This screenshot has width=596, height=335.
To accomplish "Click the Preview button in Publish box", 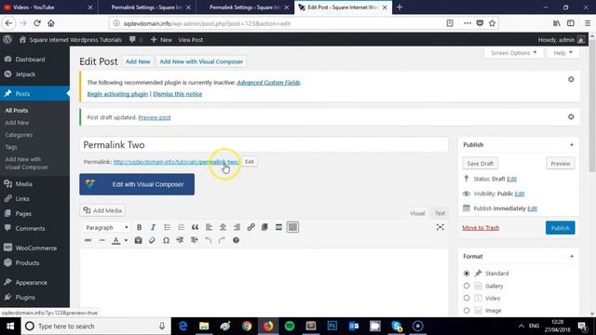I will point(561,164).
